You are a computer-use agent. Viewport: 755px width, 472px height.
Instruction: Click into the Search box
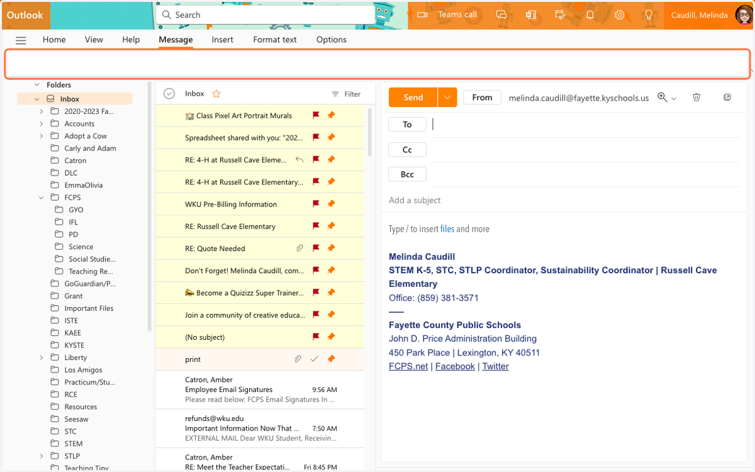coord(265,14)
